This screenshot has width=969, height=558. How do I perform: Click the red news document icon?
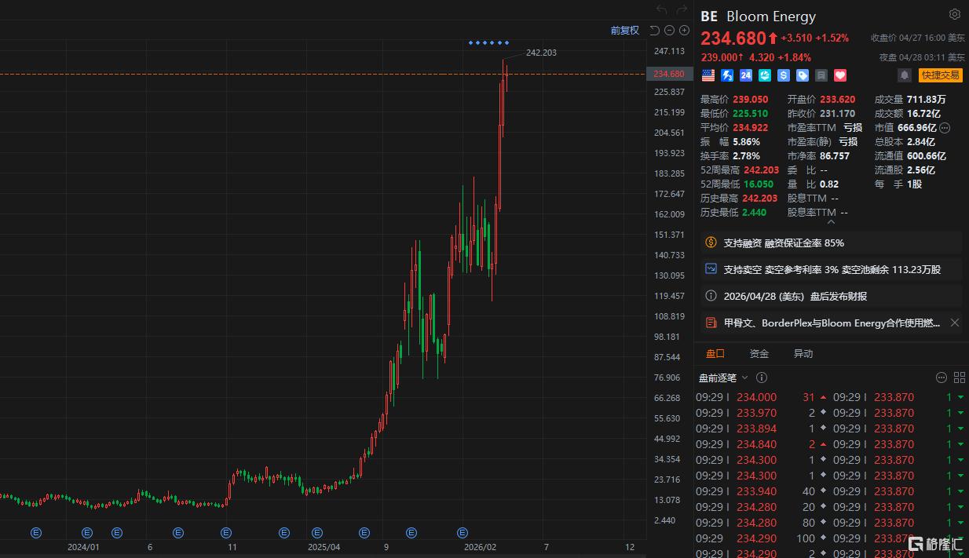tap(711, 323)
